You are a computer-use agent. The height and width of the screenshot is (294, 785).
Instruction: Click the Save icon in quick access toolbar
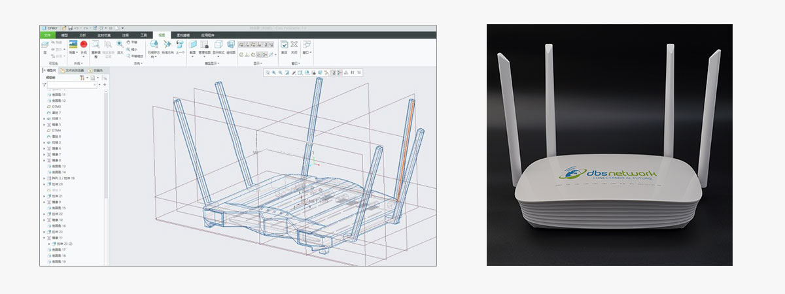coord(70,28)
